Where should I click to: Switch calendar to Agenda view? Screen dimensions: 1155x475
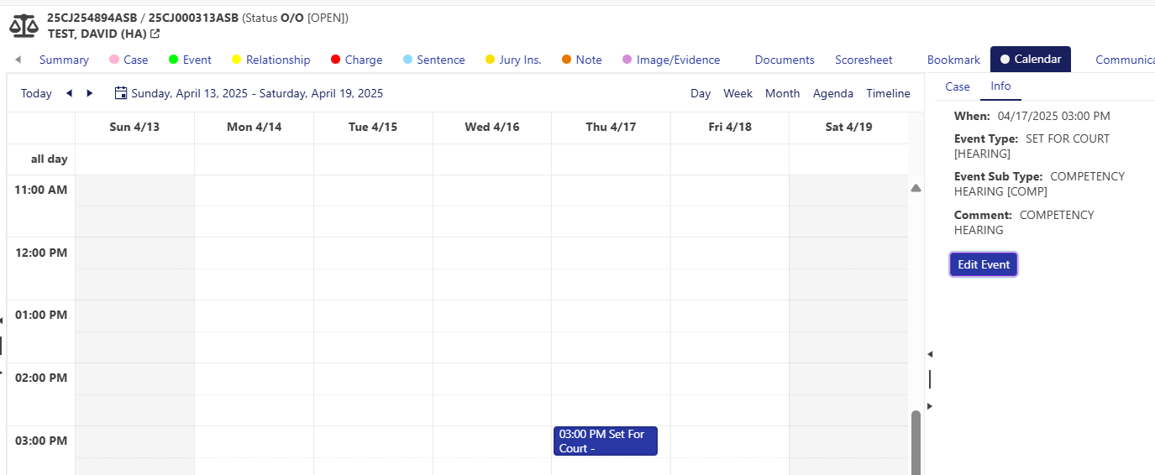coord(832,93)
